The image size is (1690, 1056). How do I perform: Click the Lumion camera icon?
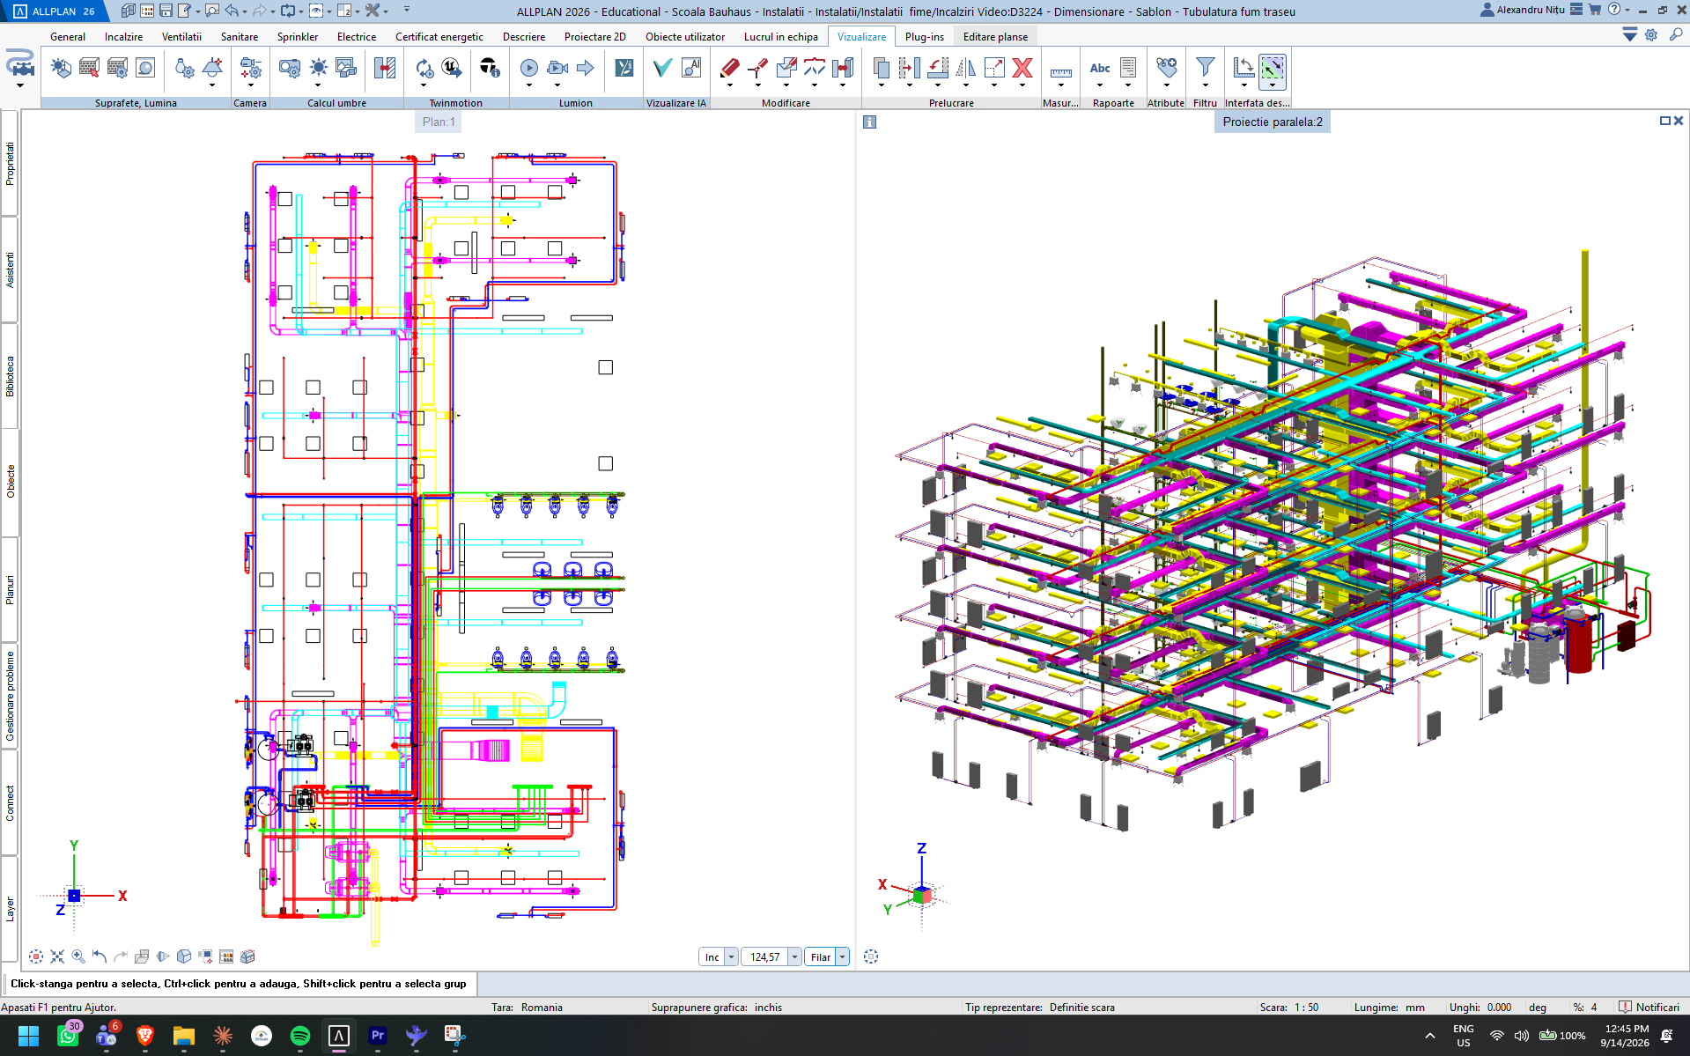(557, 68)
